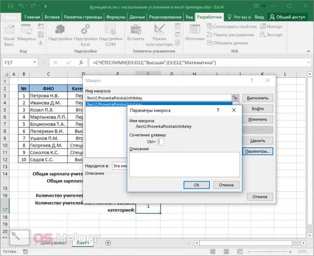The width and height of the screenshot is (314, 256).
Task: Customize quick access toolbar dropdown
Action: 45,6
